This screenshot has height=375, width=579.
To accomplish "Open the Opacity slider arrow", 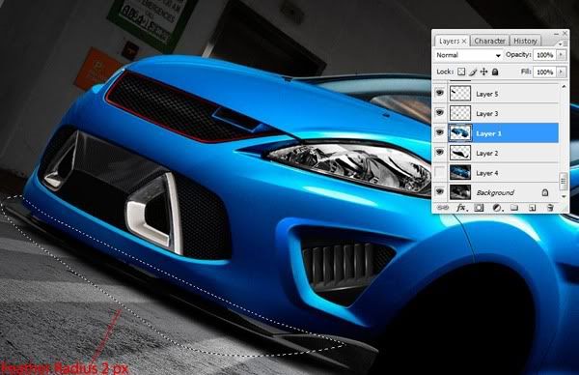I will (562, 55).
